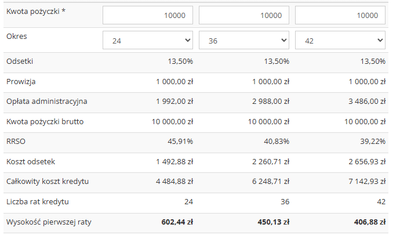
Task: Click the Kwota pożyczki * label
Action: click(36, 11)
